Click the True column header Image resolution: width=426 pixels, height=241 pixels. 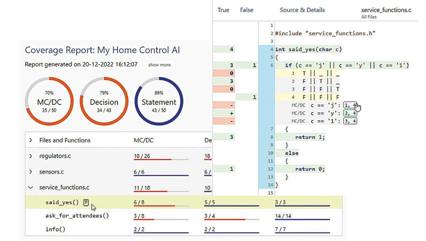pos(223,10)
